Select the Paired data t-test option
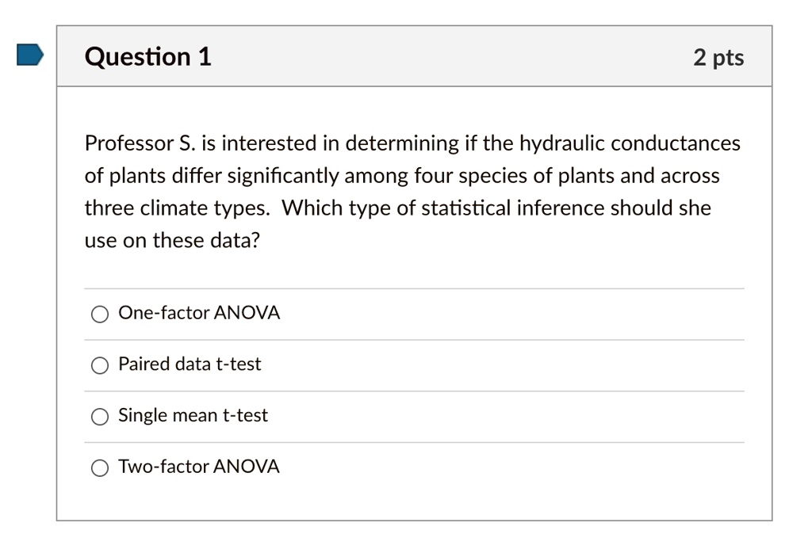The image size is (812, 549). (x=99, y=365)
